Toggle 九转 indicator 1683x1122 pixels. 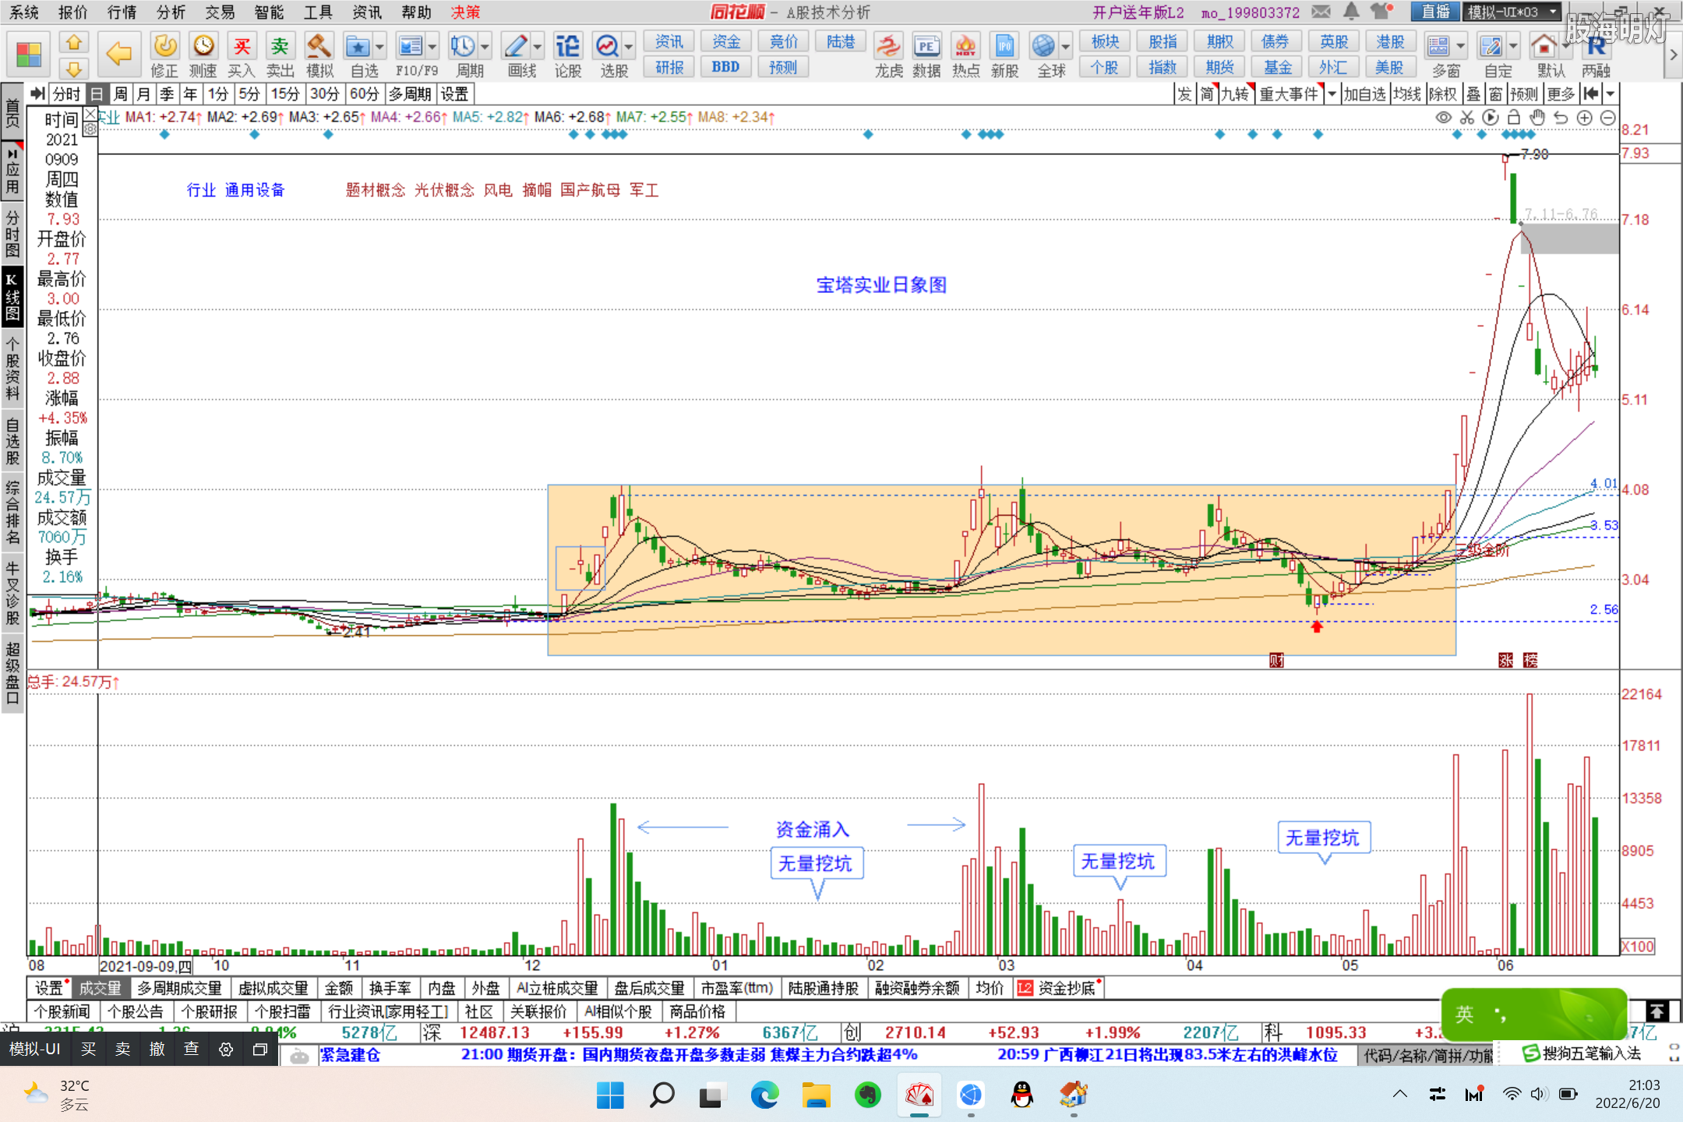click(1235, 94)
